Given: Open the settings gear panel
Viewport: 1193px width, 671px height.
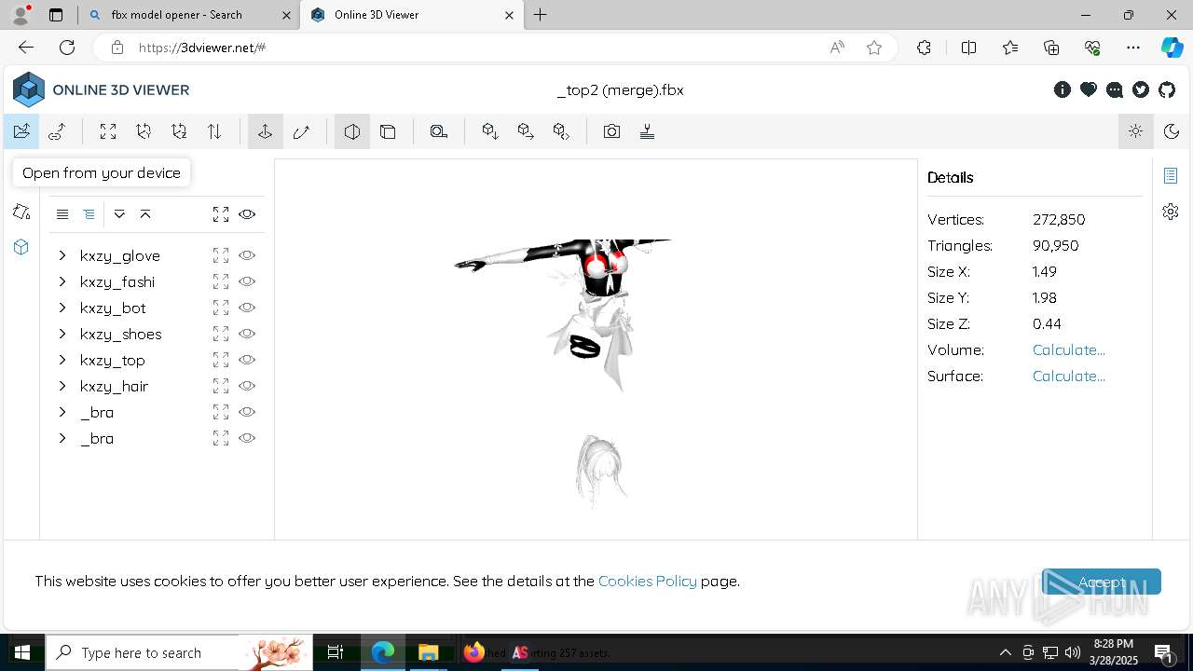Looking at the screenshot, I should coord(1171,212).
